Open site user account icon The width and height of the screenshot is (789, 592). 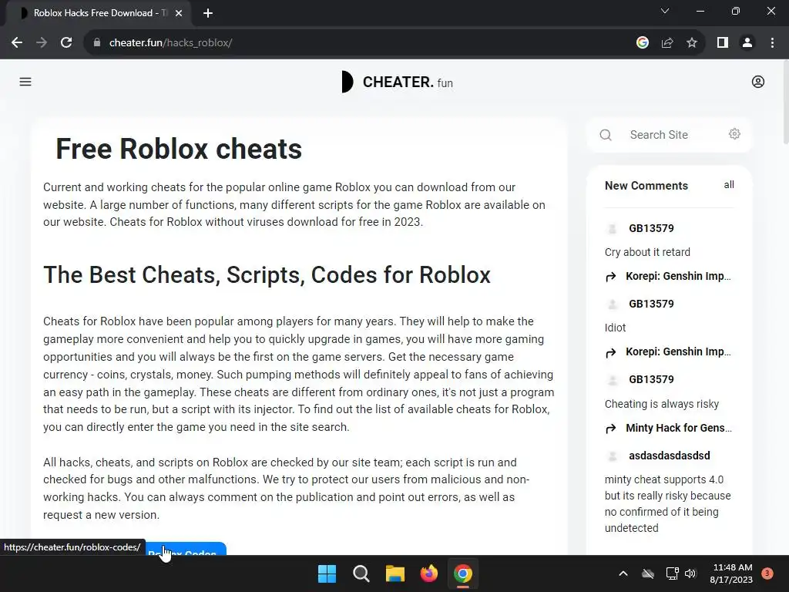[x=758, y=82]
